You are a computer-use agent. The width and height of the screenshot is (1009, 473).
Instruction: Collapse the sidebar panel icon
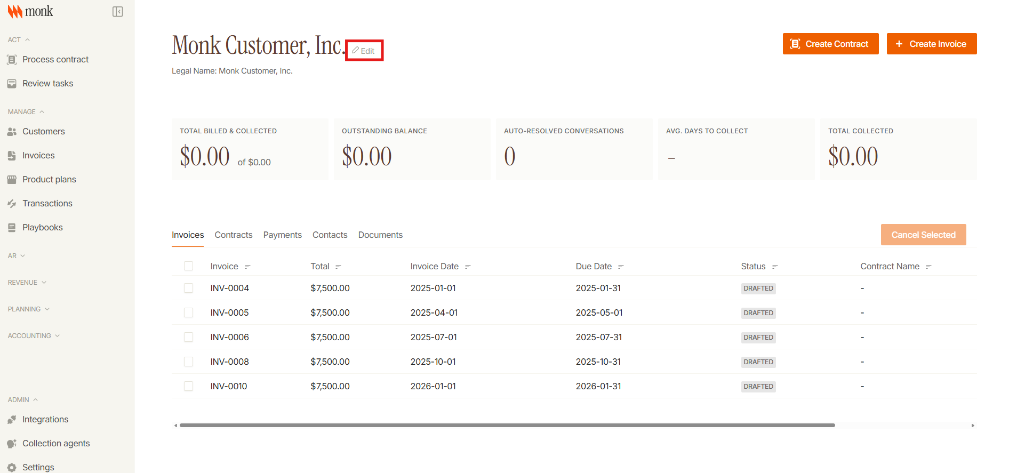coord(118,12)
